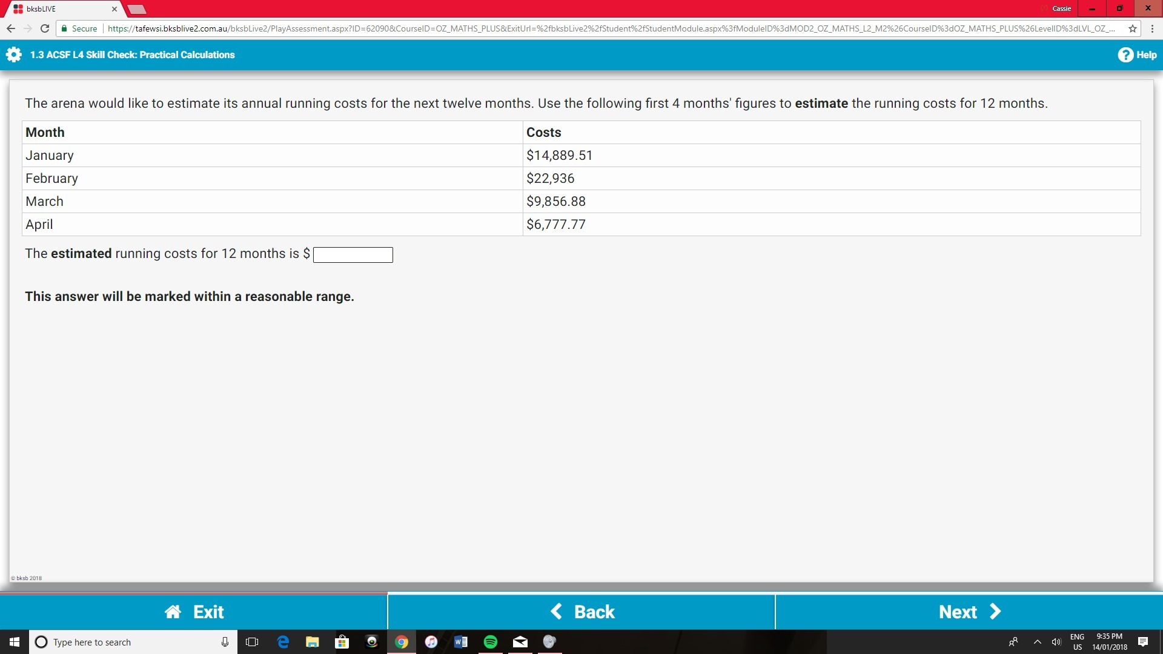
Task: Open the volume control in tray
Action: click(x=1056, y=642)
